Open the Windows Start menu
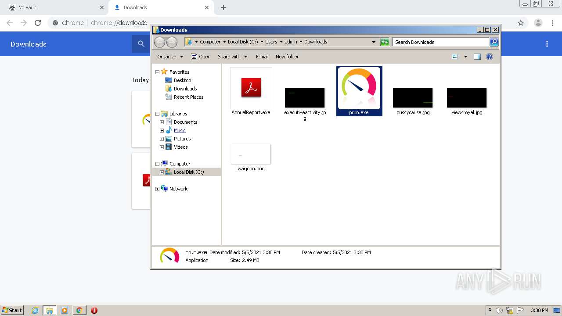Screen dimensions: 562x316 coord(12,310)
